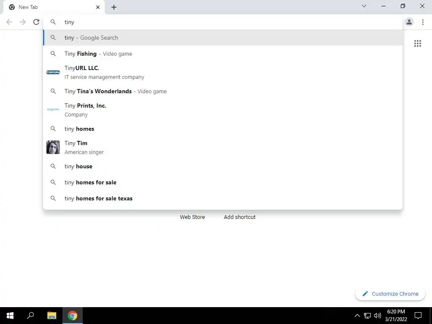Viewport: 432px width, 324px height.
Task: Select 'tiny - Google Search' suggestion
Action: (223, 38)
